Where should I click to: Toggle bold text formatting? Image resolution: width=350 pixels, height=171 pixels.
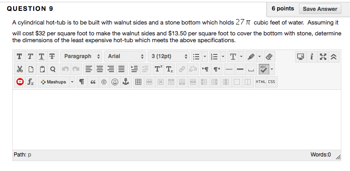click(x=20, y=57)
